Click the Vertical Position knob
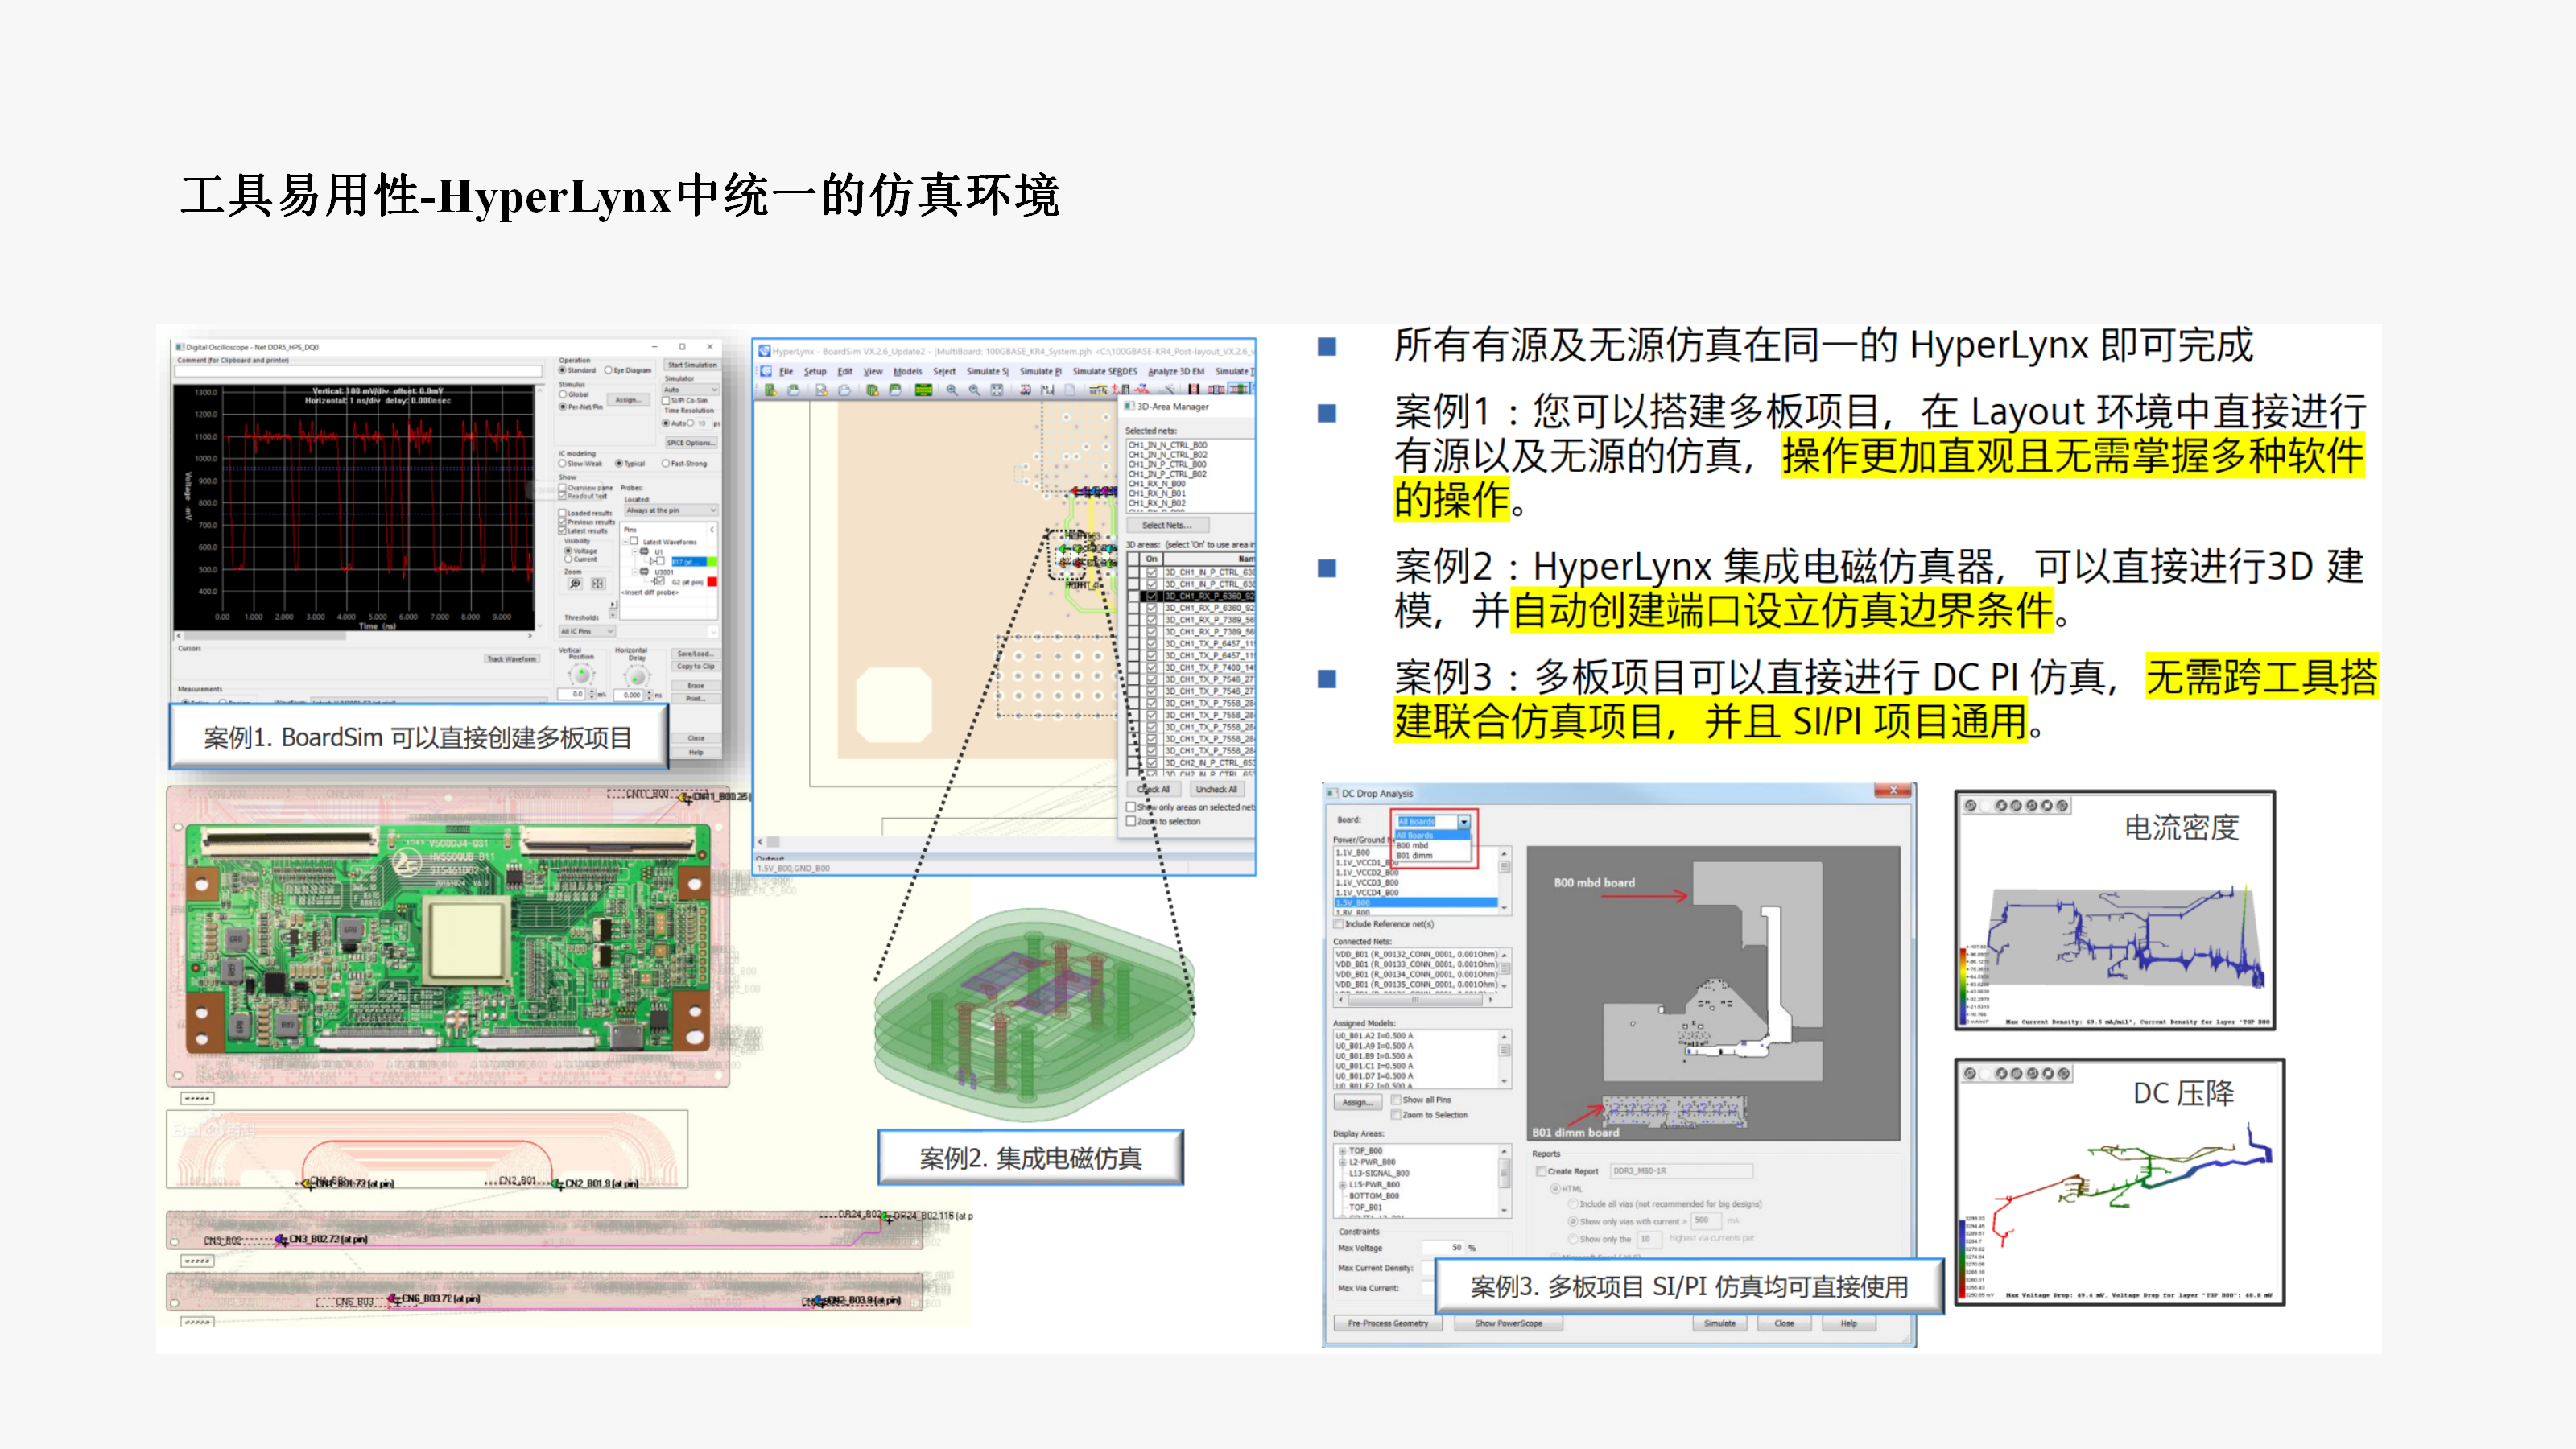 [582, 676]
